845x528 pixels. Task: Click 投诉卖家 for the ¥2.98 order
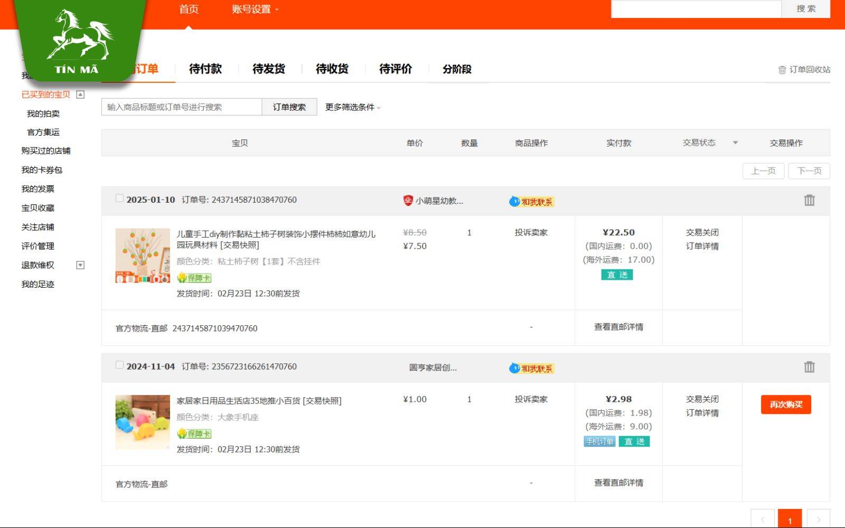click(531, 399)
